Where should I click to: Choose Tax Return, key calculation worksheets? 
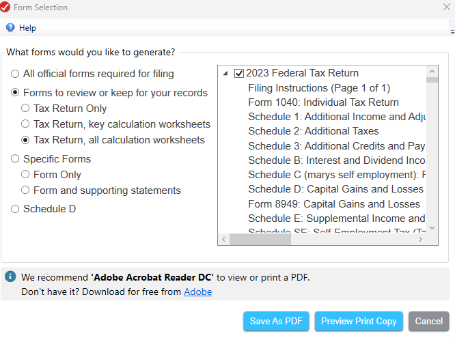pos(25,124)
